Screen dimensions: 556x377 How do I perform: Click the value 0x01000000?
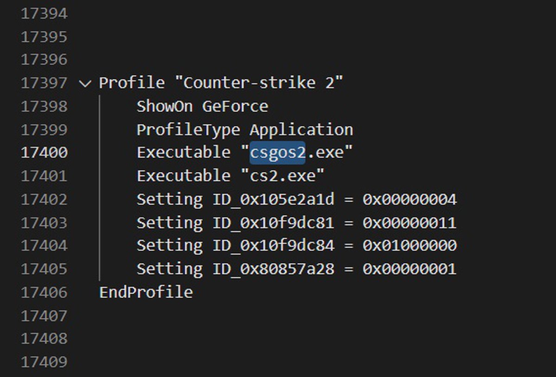click(x=410, y=246)
